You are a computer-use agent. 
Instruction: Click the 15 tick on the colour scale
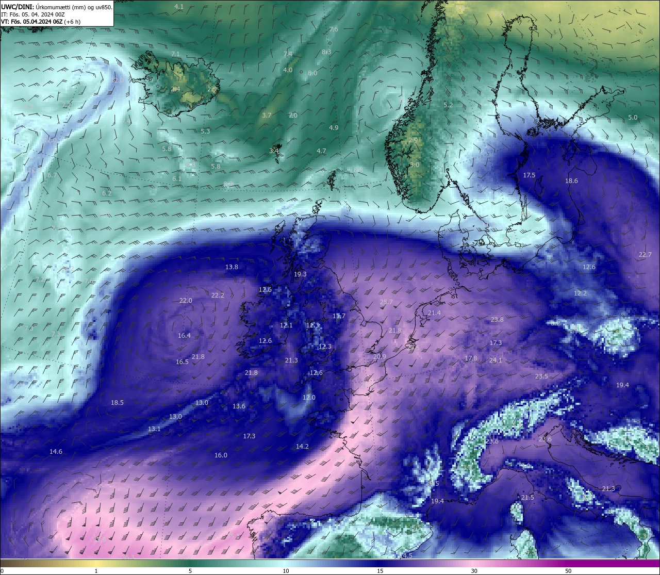point(380,571)
